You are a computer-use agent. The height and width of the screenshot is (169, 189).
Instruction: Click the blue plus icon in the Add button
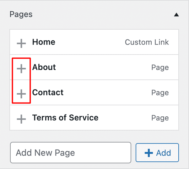click(148, 153)
